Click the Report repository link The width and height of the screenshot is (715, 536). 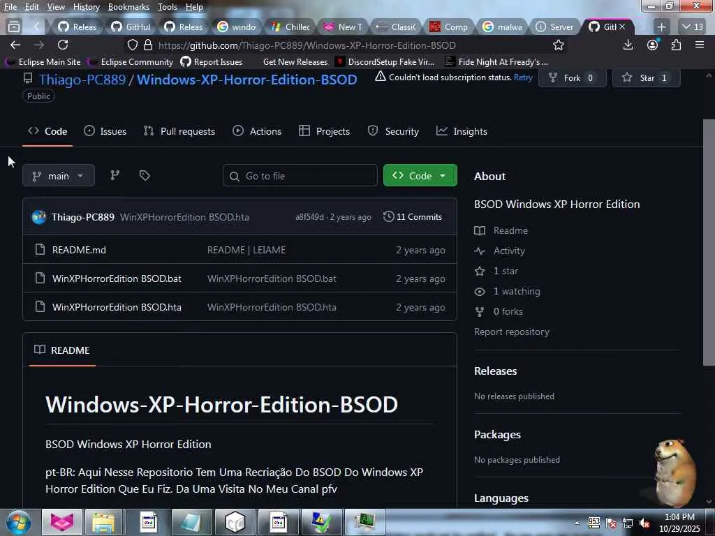(x=512, y=332)
